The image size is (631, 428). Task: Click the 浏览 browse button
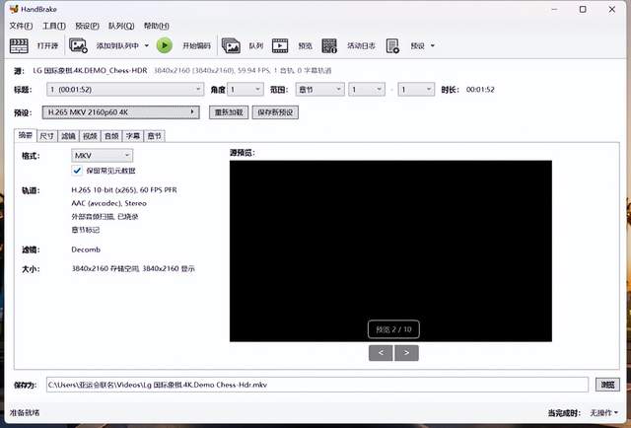pyautogui.click(x=607, y=385)
